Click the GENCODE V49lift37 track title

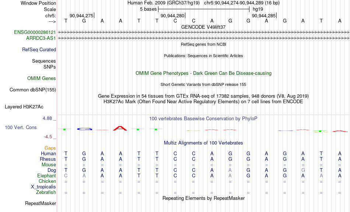point(203,27)
